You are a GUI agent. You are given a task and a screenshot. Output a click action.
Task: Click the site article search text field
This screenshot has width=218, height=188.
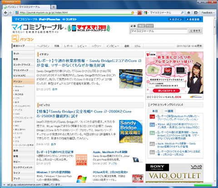(159, 31)
